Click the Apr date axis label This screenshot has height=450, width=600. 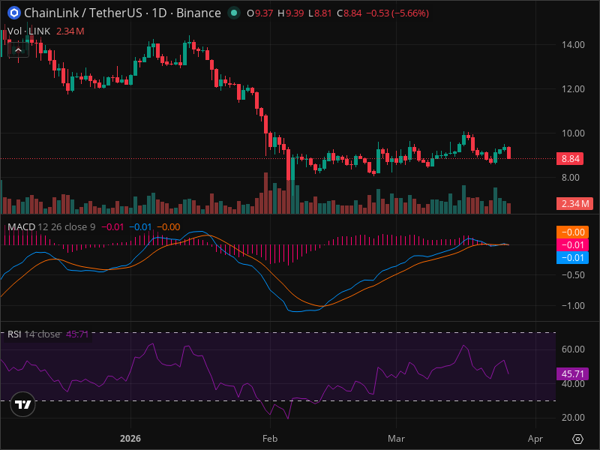[x=535, y=439]
